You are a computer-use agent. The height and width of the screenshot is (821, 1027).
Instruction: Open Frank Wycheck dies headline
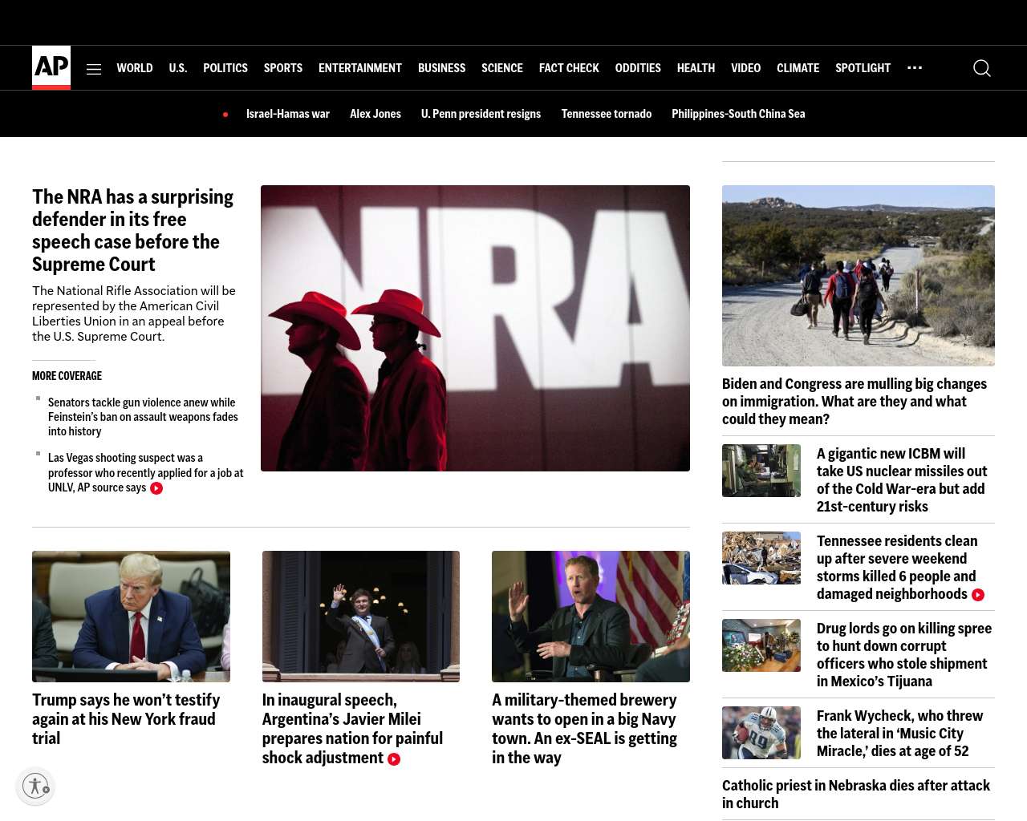pos(899,734)
